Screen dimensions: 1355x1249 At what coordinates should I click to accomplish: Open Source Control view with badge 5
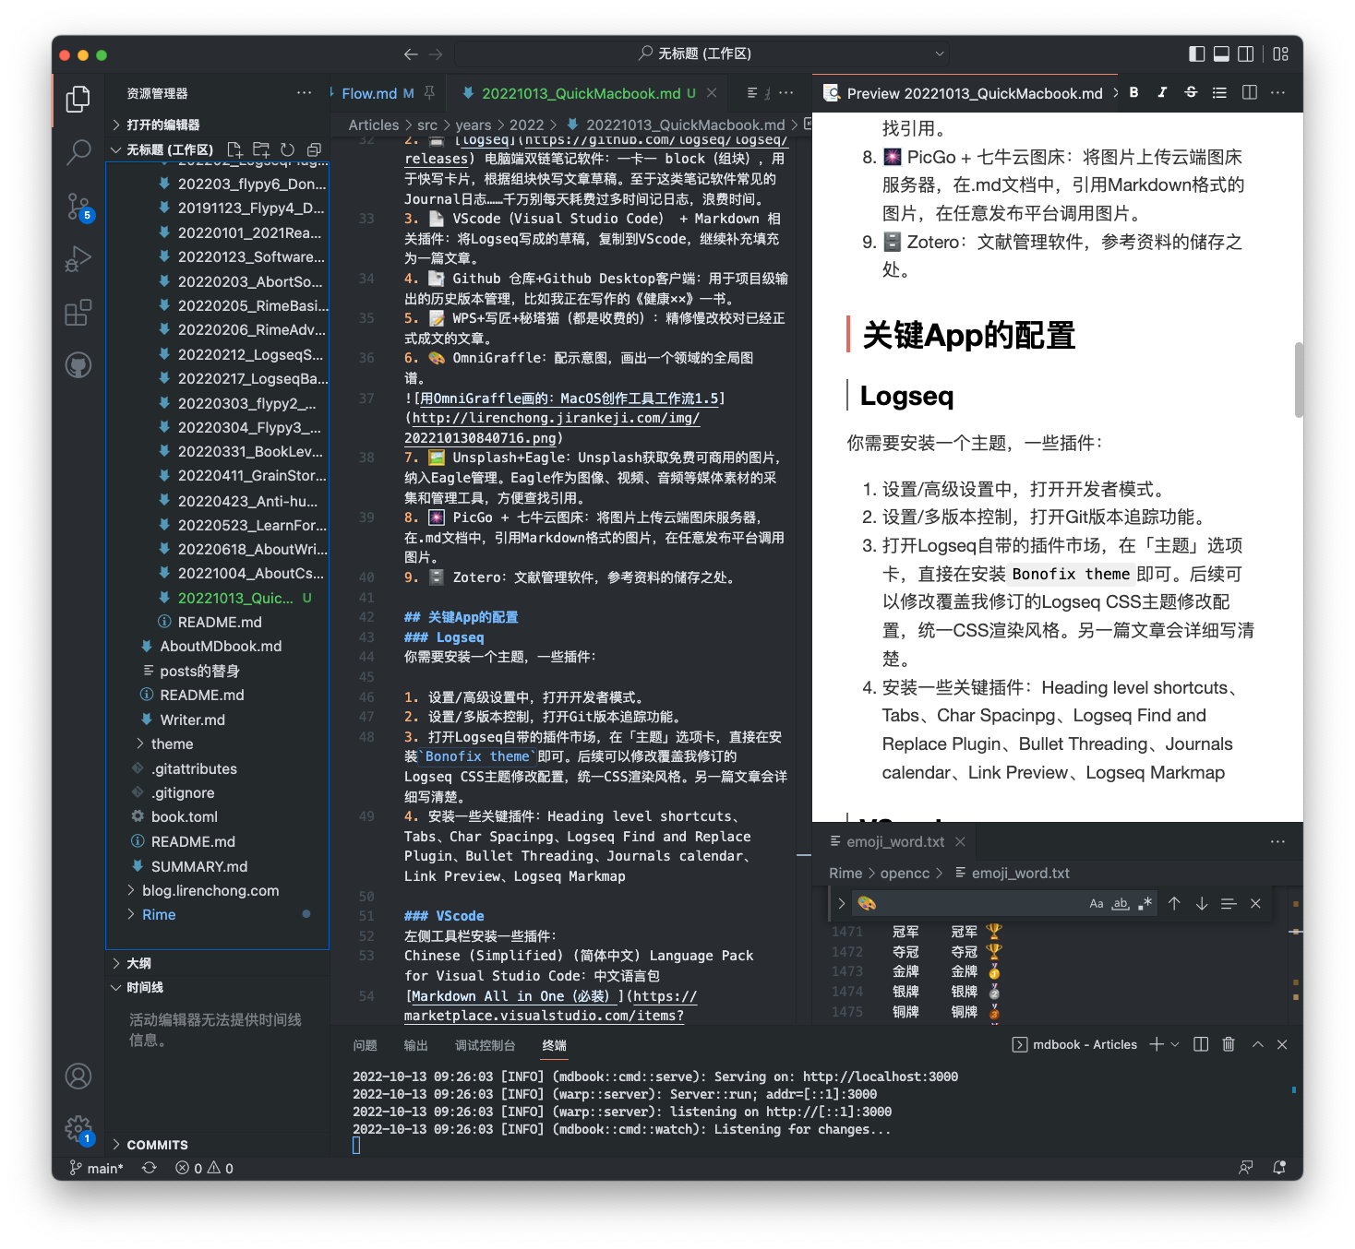(x=78, y=207)
